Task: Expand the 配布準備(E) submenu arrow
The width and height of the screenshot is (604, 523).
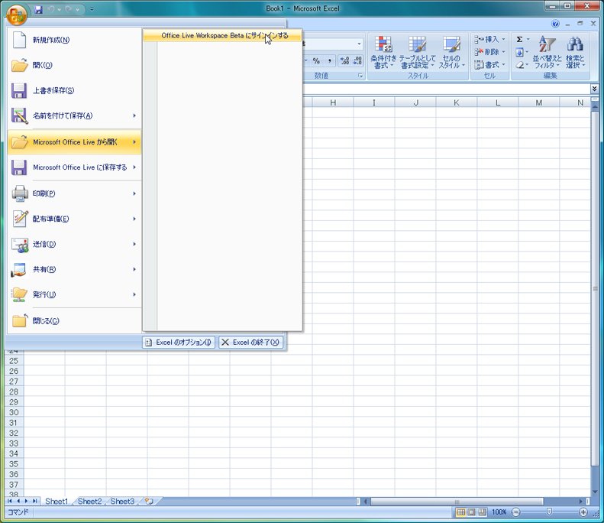Action: (134, 219)
